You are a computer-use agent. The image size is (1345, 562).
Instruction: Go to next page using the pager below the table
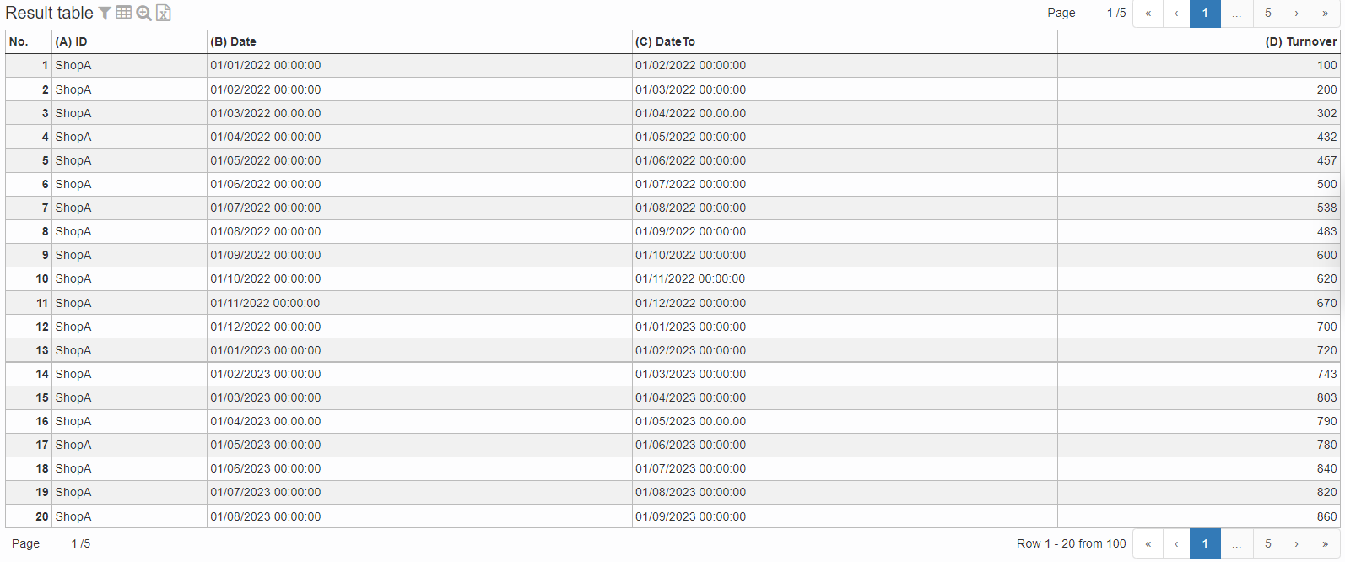[1296, 544]
